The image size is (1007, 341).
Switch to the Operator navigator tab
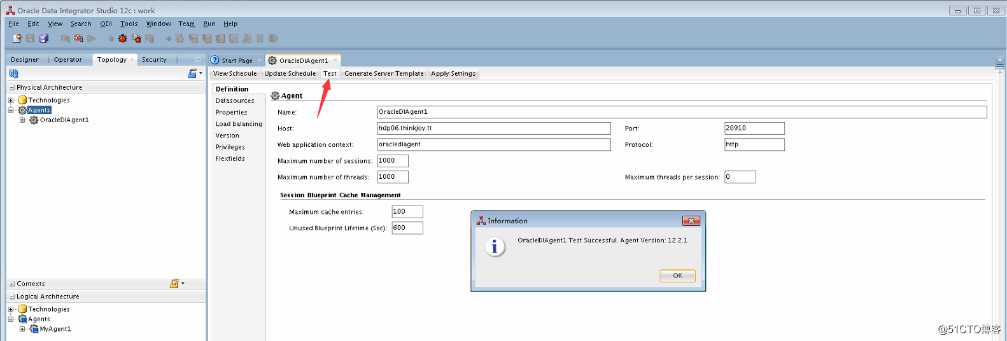point(68,60)
